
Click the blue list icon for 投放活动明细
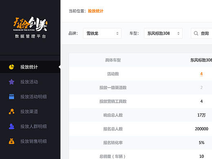11,97
